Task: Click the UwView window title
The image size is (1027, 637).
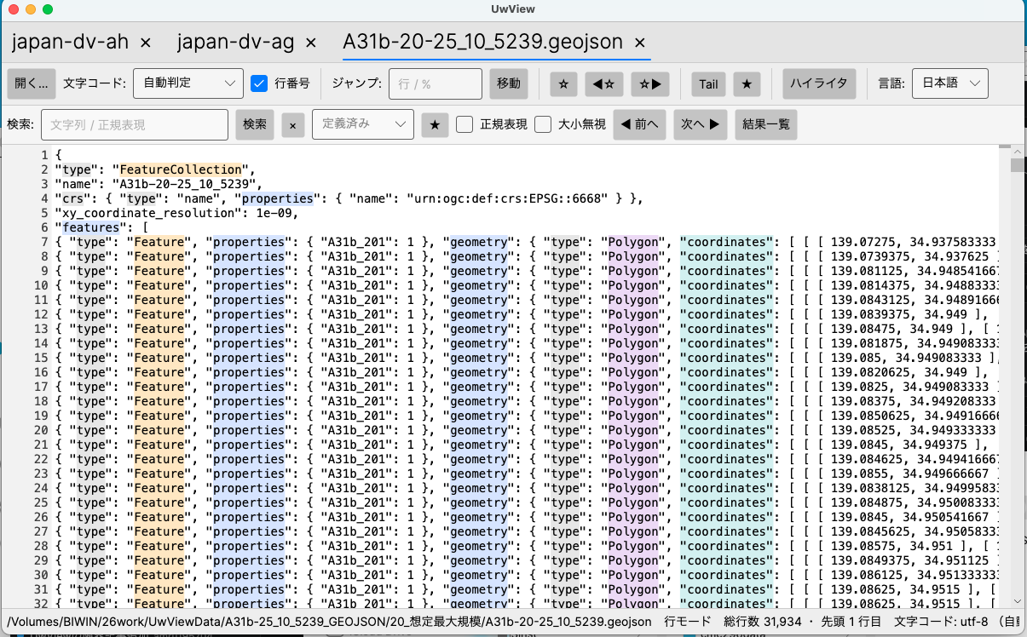Action: 513,9
